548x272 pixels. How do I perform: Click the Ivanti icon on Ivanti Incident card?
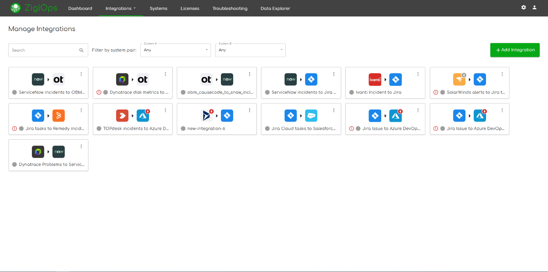point(375,79)
